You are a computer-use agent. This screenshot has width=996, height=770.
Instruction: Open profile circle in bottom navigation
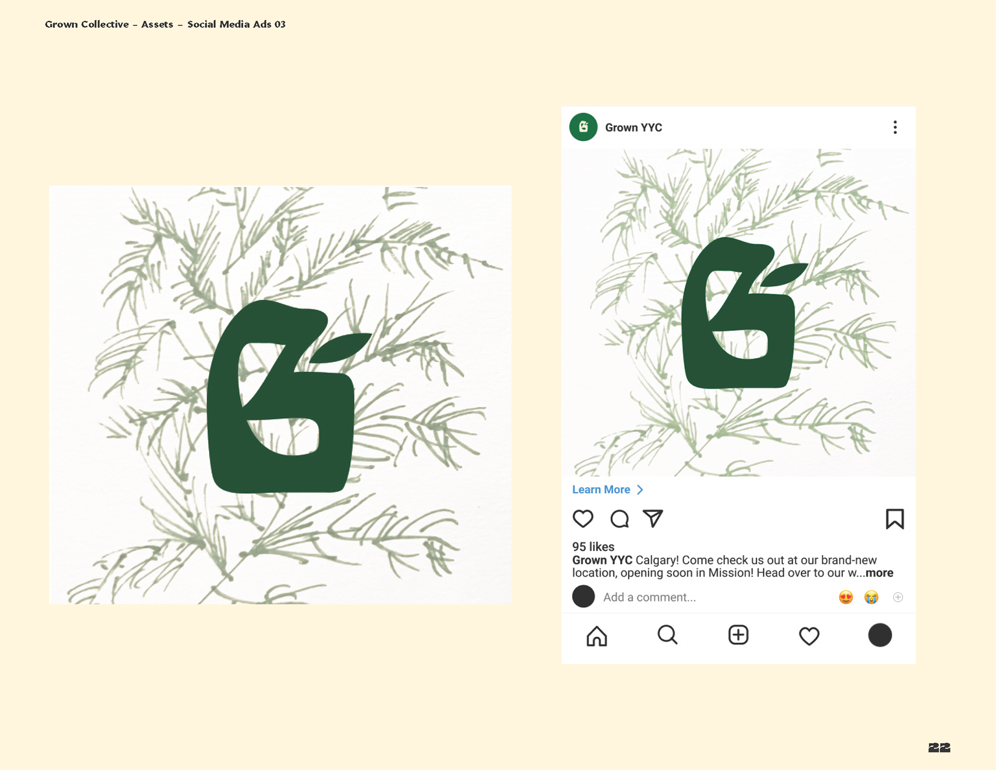(880, 635)
